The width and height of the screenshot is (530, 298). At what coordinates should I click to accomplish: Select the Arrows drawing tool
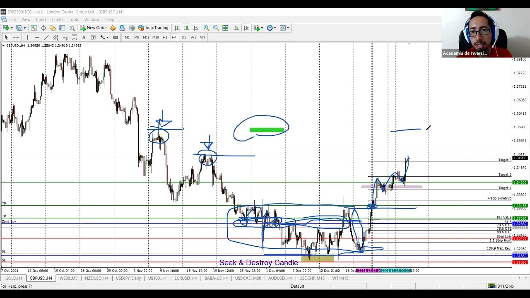[x=103, y=37]
